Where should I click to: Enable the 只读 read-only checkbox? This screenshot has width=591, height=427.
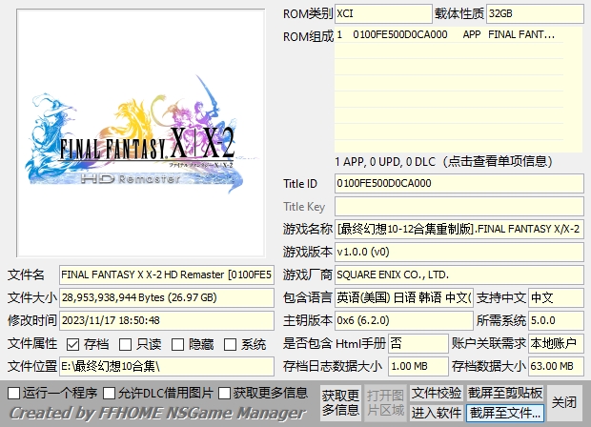(125, 344)
